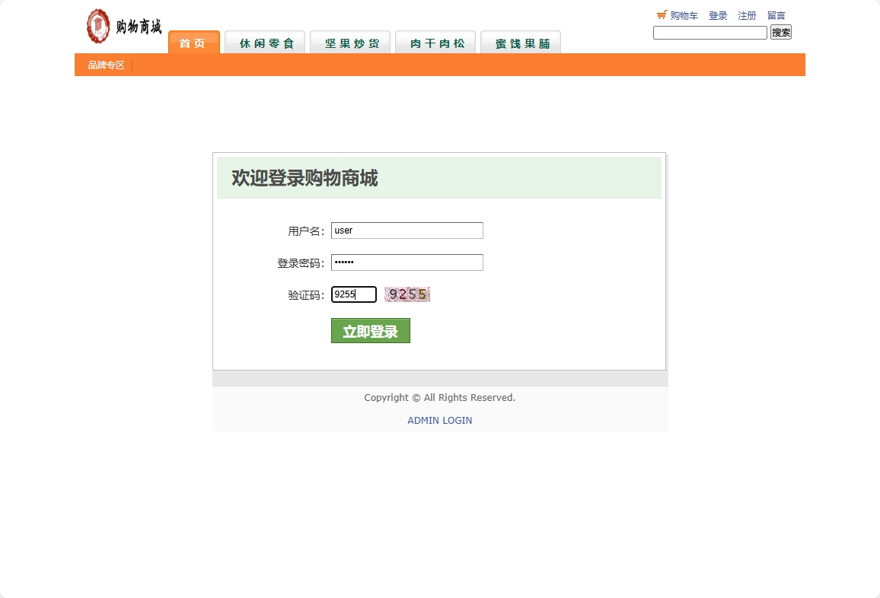Image resolution: width=880 pixels, height=598 pixels.
Task: Open the 肉干肉松 category tab
Action: 435,43
